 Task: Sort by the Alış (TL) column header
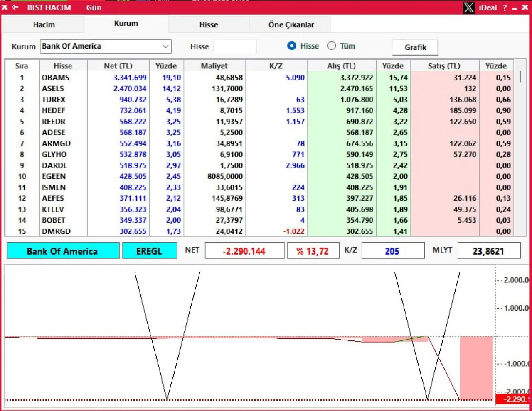[x=342, y=66]
